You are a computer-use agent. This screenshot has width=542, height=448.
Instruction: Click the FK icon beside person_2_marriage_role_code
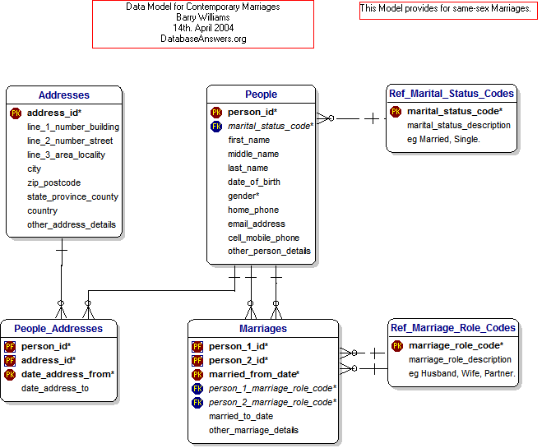tap(197, 403)
